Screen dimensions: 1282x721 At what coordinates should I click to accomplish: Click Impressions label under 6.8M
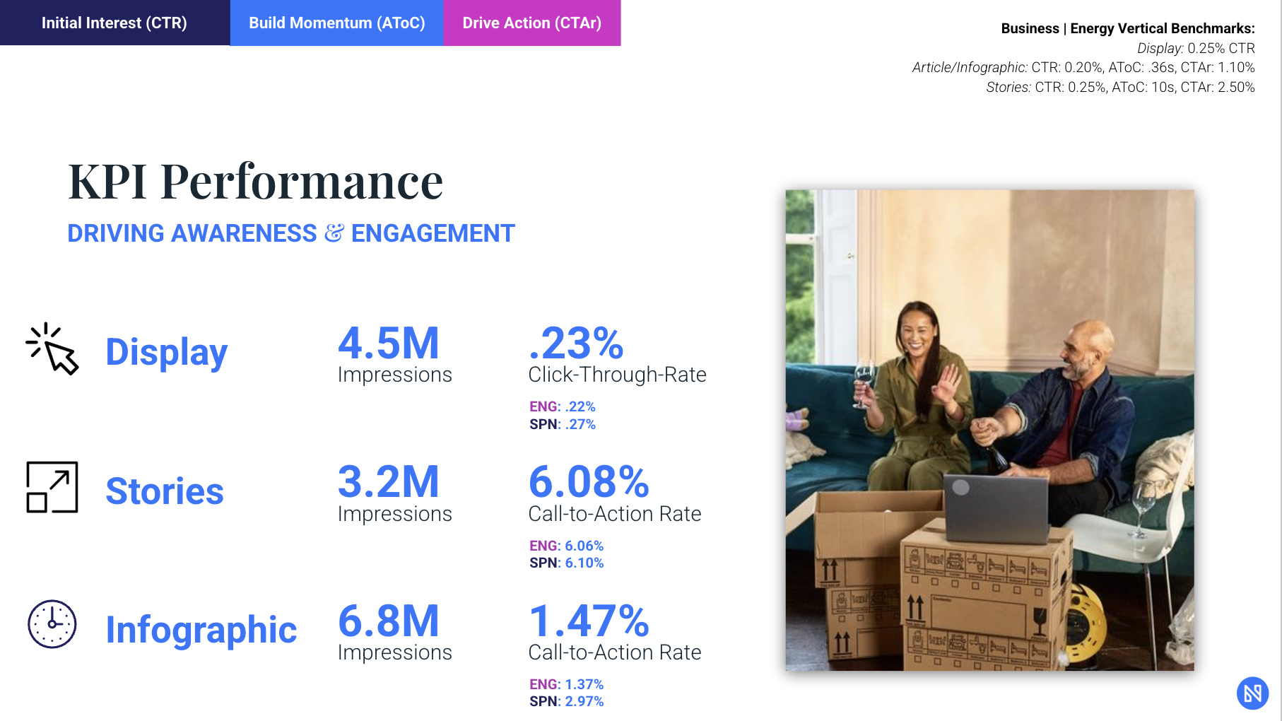394,652
